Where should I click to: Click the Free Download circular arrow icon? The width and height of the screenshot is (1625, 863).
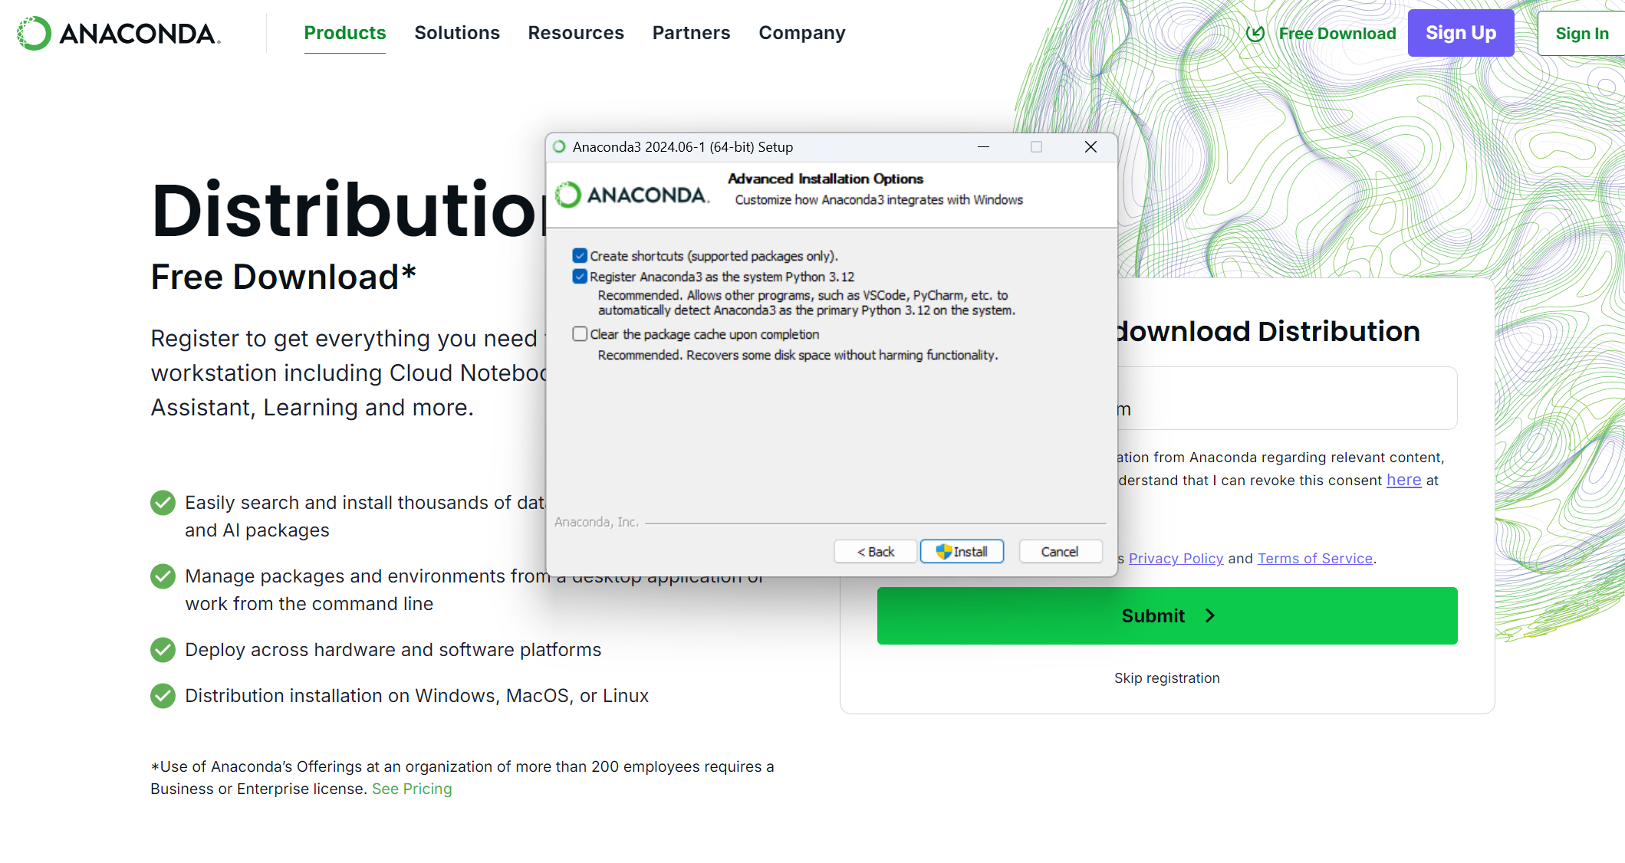pos(1255,34)
